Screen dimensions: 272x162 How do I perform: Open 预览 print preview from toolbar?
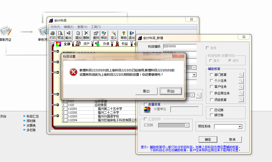(60, 35)
